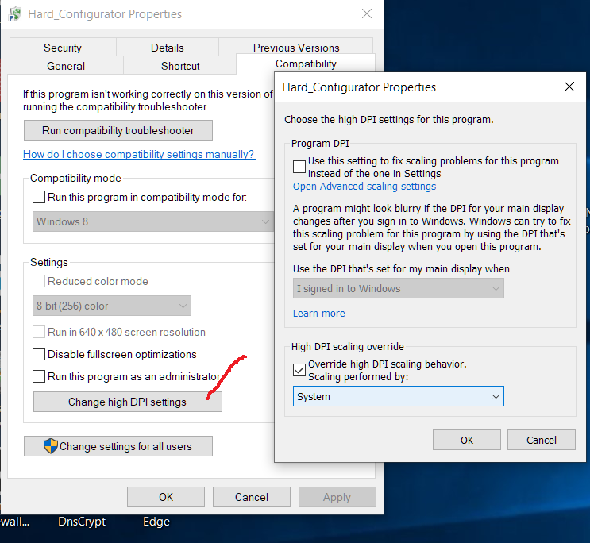Screen dimensions: 590x543
Task: Toggle Reduced color mode checkbox
Action: tap(39, 281)
